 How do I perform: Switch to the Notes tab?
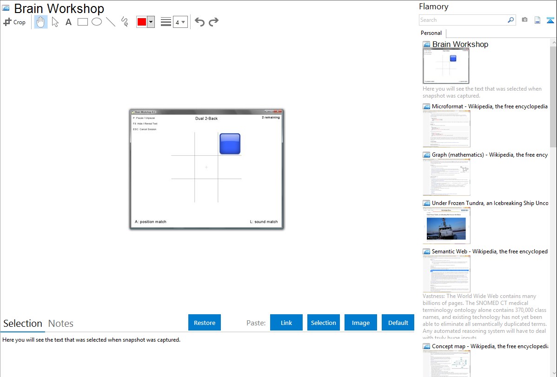[61, 324]
